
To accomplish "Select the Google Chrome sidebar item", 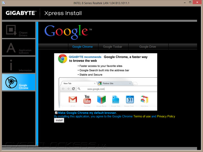I will pyautogui.click(x=19, y=82).
